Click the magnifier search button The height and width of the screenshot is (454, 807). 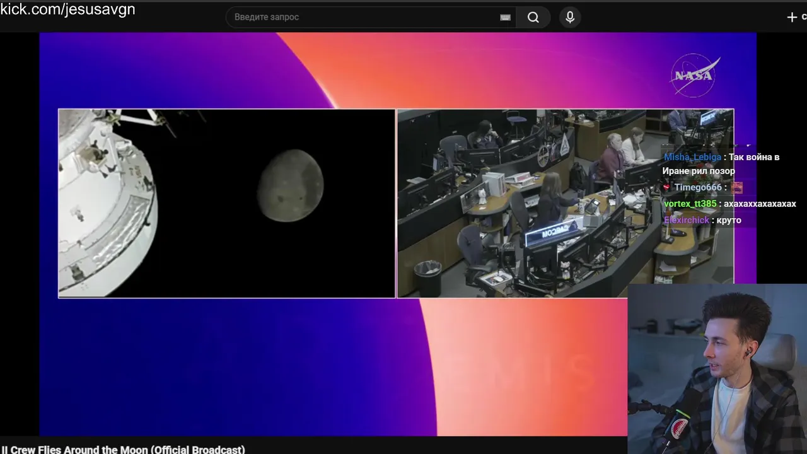[533, 18]
